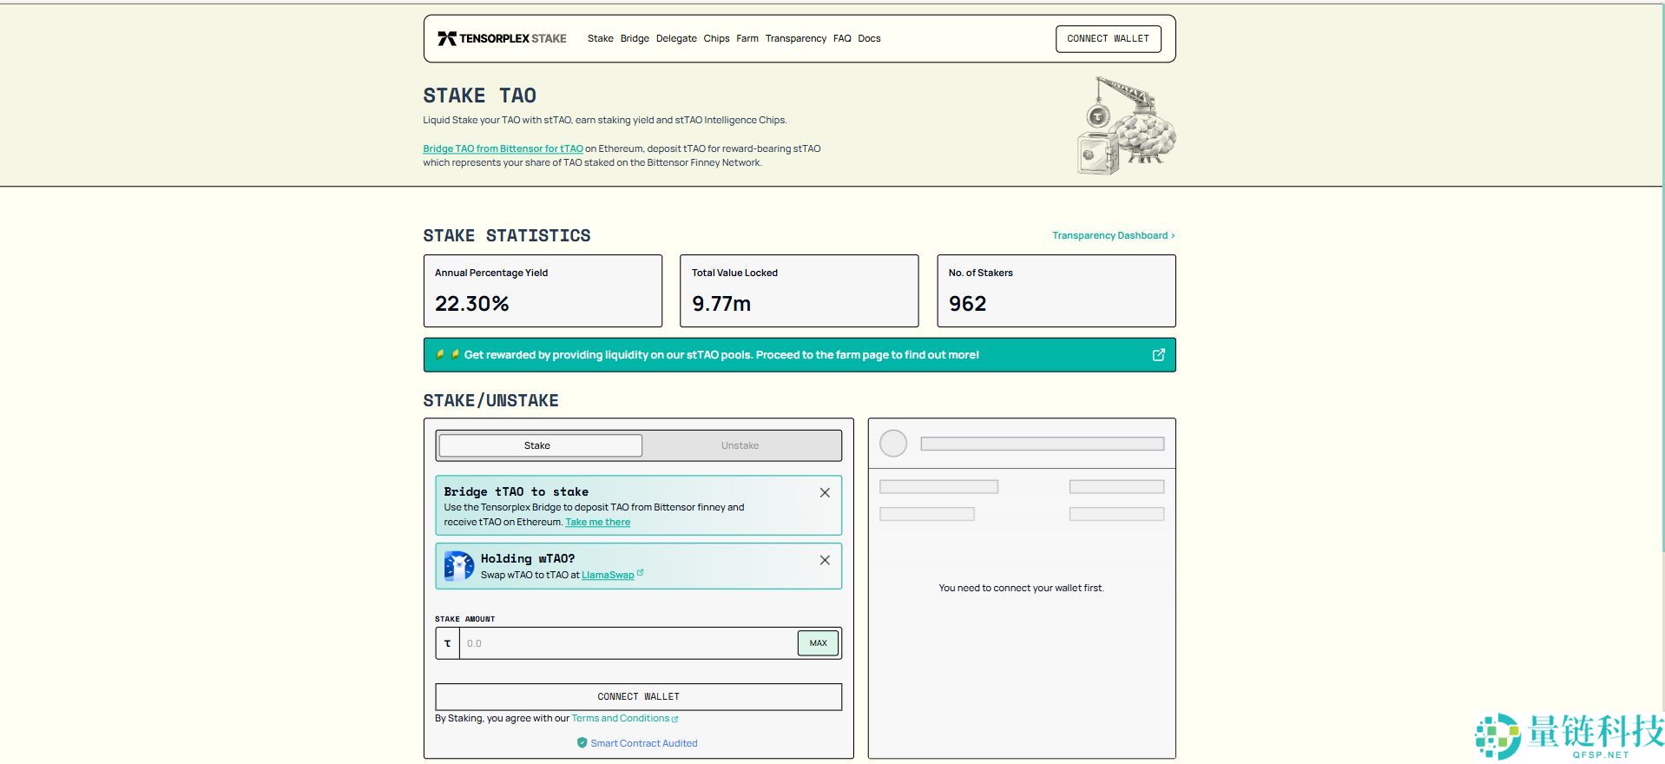Open the Terms and Conditions link
The width and height of the screenshot is (1665, 764).
(621, 719)
